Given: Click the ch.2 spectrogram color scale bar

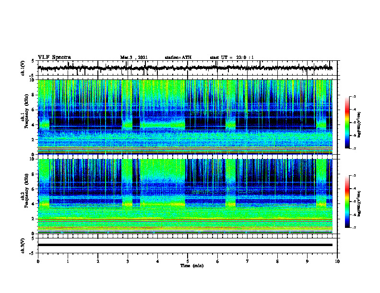Looking at the screenshot, I should click(x=347, y=202).
